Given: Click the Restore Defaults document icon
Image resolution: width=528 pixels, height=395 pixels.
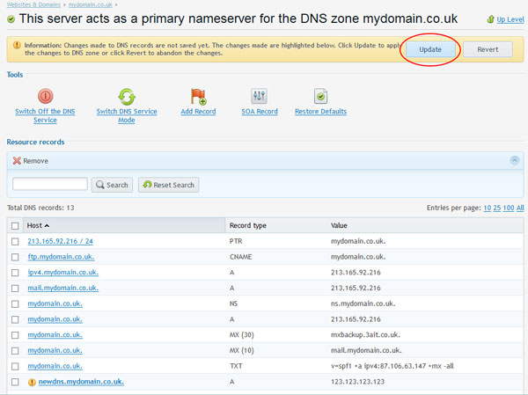Looking at the screenshot, I should point(320,96).
